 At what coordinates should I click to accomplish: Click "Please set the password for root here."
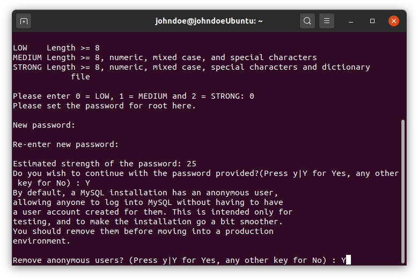coord(104,106)
